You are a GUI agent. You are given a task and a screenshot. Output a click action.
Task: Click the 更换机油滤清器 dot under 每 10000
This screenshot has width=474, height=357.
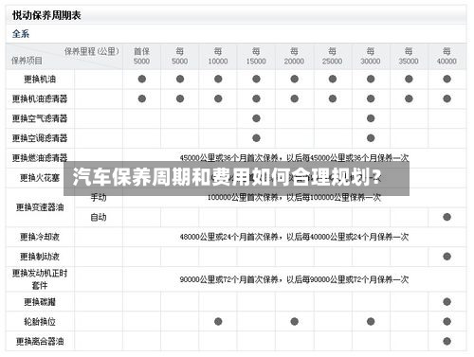(218, 98)
